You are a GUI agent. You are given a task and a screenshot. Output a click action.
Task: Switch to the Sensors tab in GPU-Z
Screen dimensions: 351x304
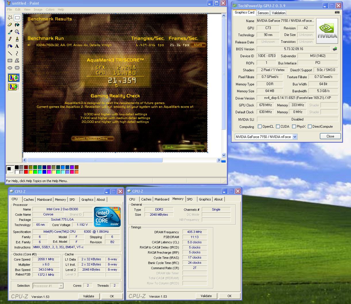click(x=263, y=13)
